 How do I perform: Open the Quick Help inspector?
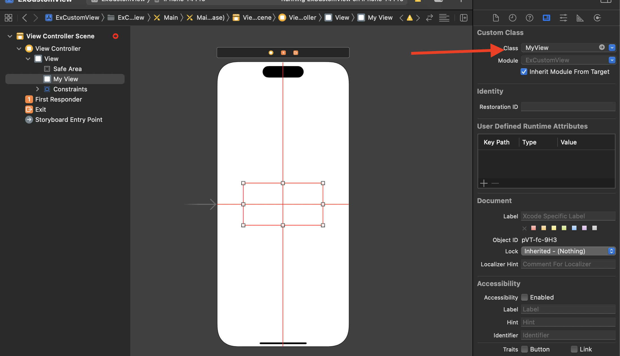point(529,18)
